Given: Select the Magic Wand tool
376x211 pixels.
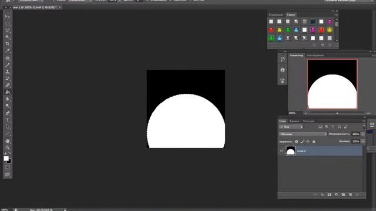Looking at the screenshot, I should [8, 37].
